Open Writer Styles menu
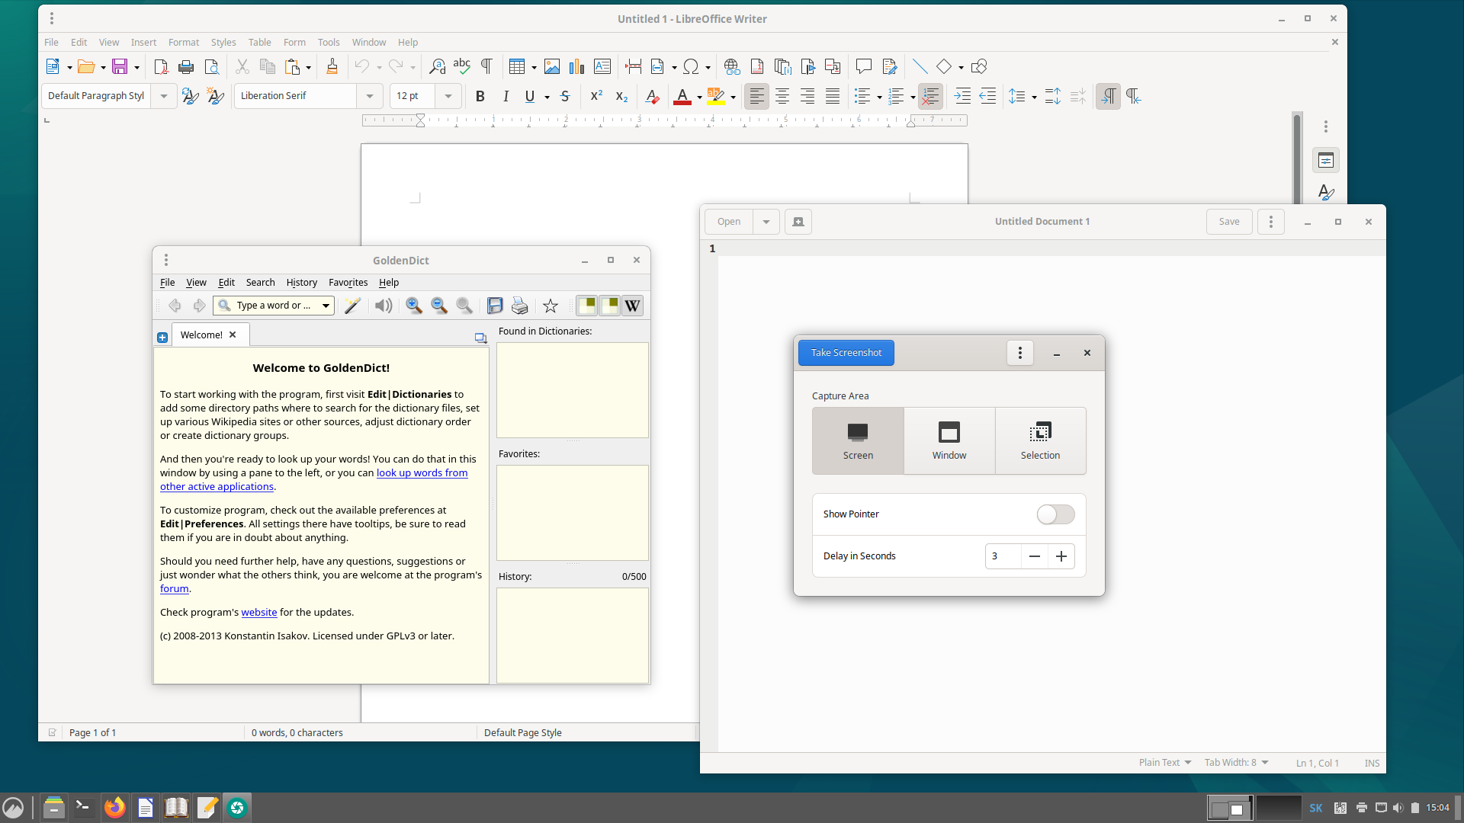Screen dimensions: 1464x823 click(223, 43)
